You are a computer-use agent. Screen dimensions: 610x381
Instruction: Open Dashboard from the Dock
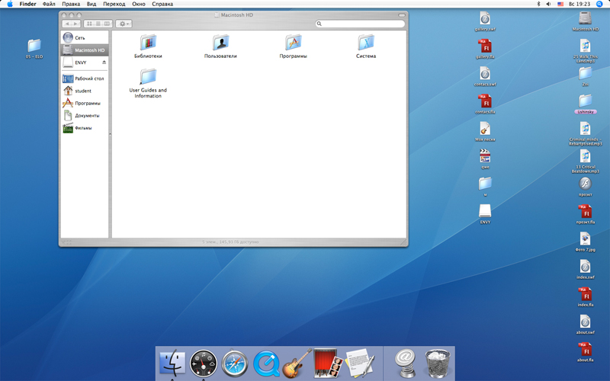[x=204, y=363]
